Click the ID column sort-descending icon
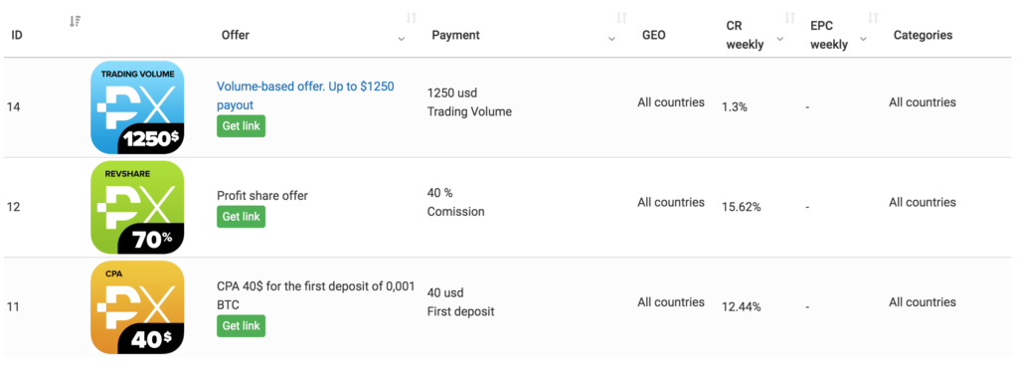 tap(75, 22)
